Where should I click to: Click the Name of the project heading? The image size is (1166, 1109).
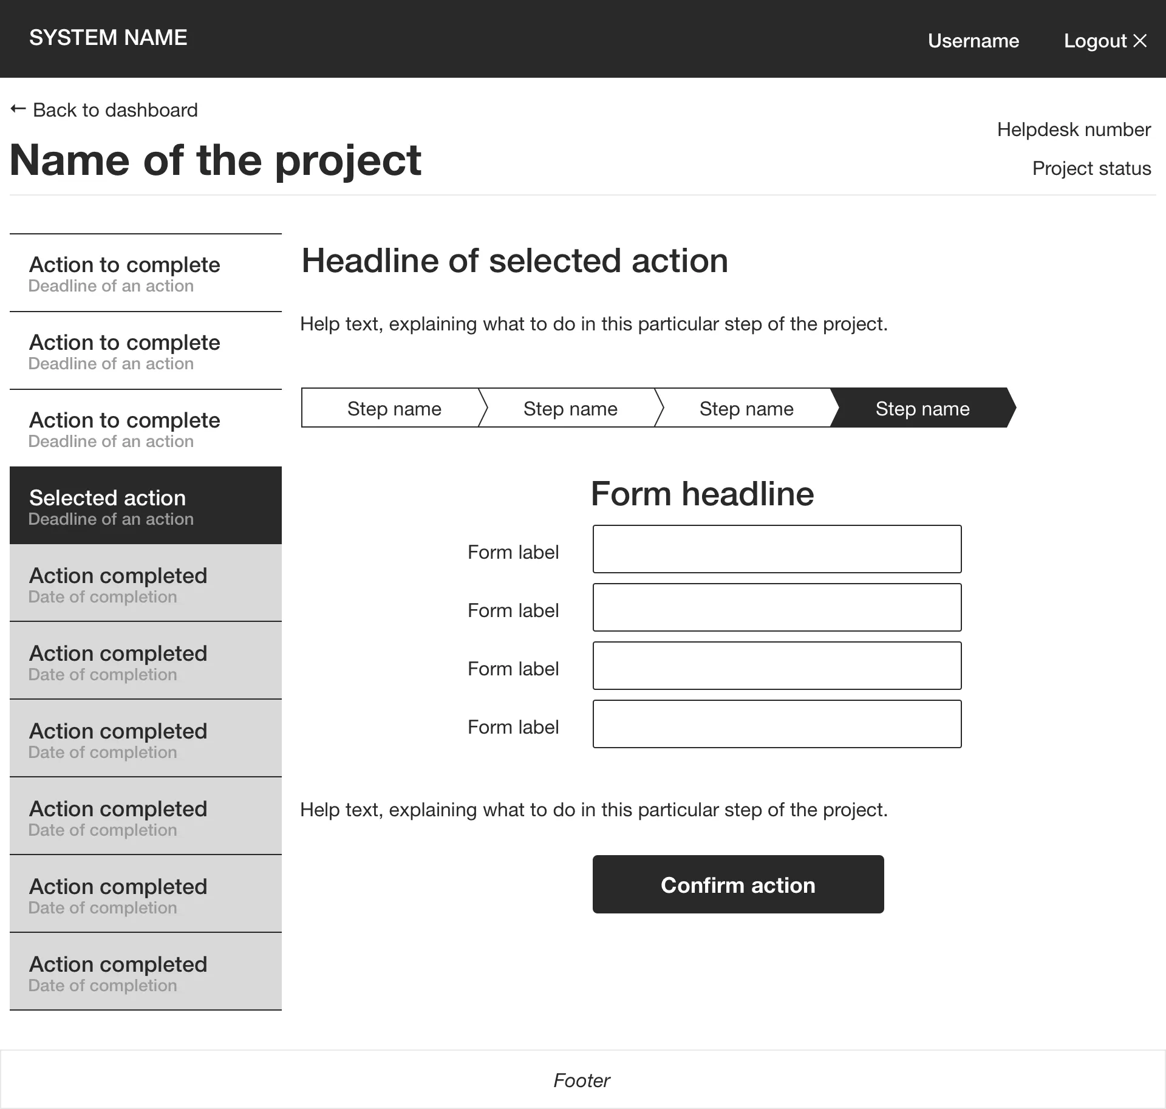pos(216,160)
